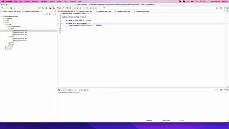Collapse the com folder
Screen dimensions: 229x129
(5, 25)
